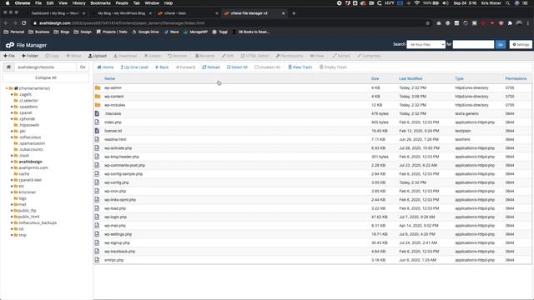The height and width of the screenshot is (300, 534).
Task: Expand the .cagefs folder
Action: pos(12,94)
